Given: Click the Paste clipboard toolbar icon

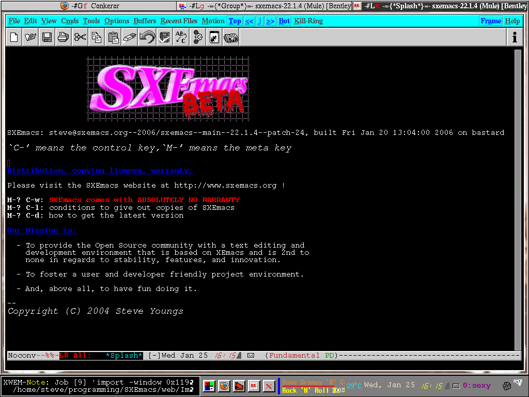Looking at the screenshot, I should click(113, 37).
